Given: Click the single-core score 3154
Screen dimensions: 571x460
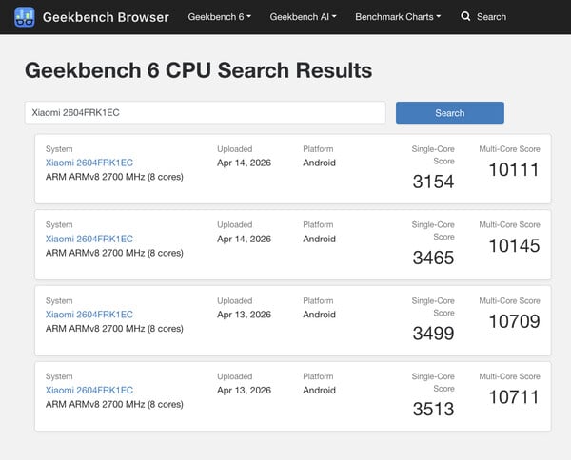Looking at the screenshot, I should (433, 182).
